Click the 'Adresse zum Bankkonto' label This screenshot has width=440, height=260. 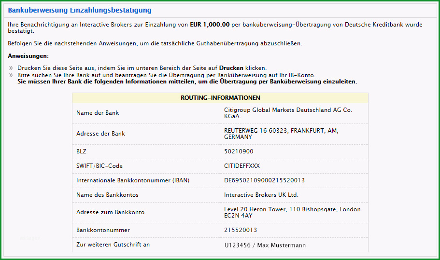[x=110, y=212]
